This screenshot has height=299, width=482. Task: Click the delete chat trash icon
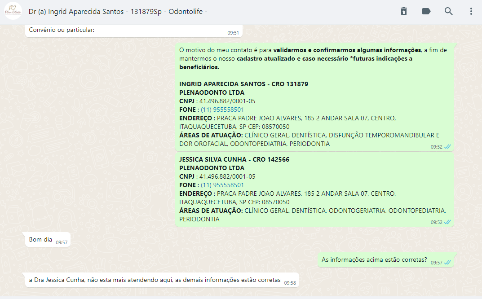(404, 11)
